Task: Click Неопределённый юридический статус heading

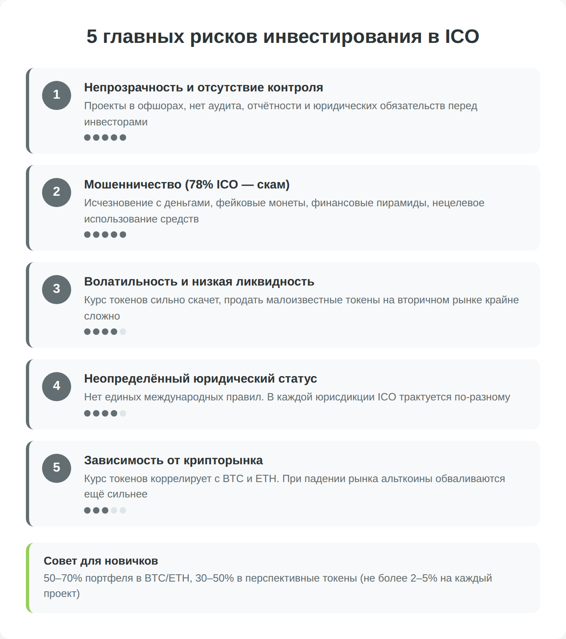Action: 201,379
